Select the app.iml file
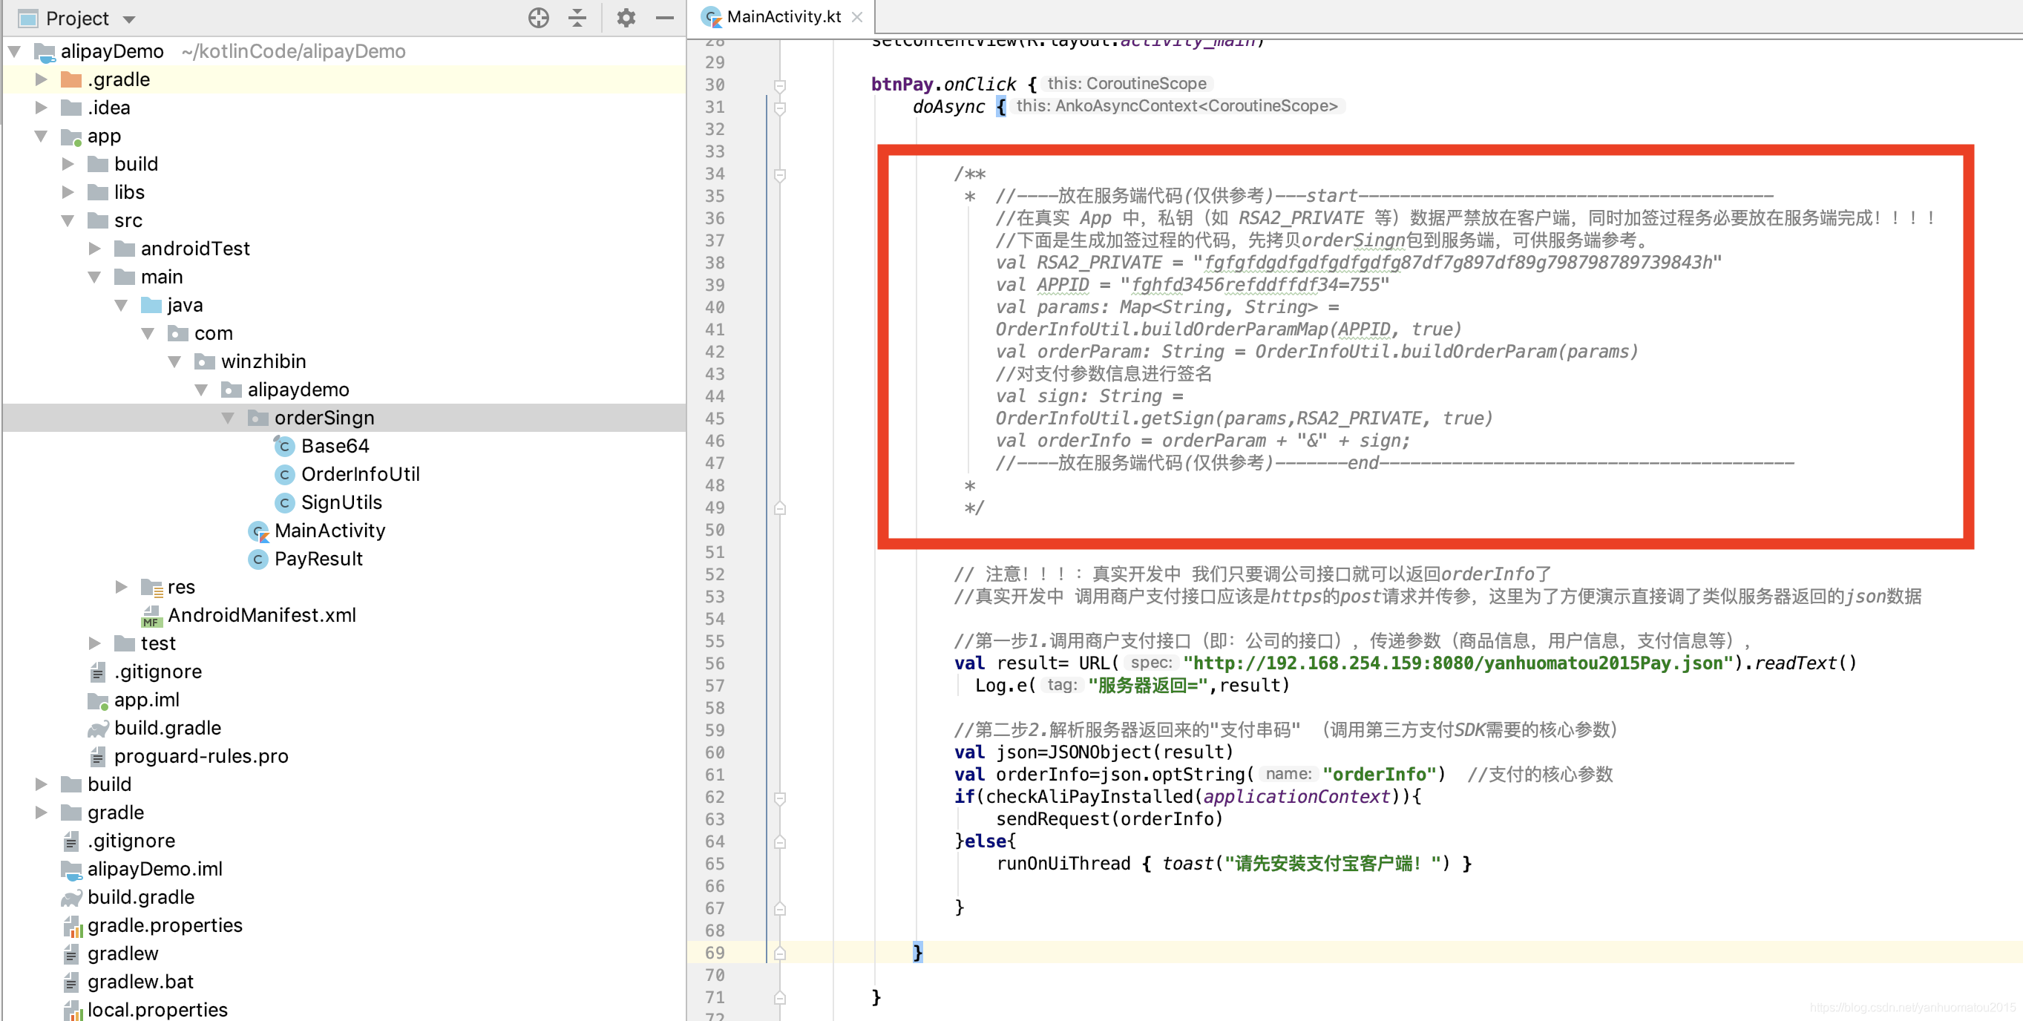Image resolution: width=2023 pixels, height=1021 pixels. pos(147,700)
